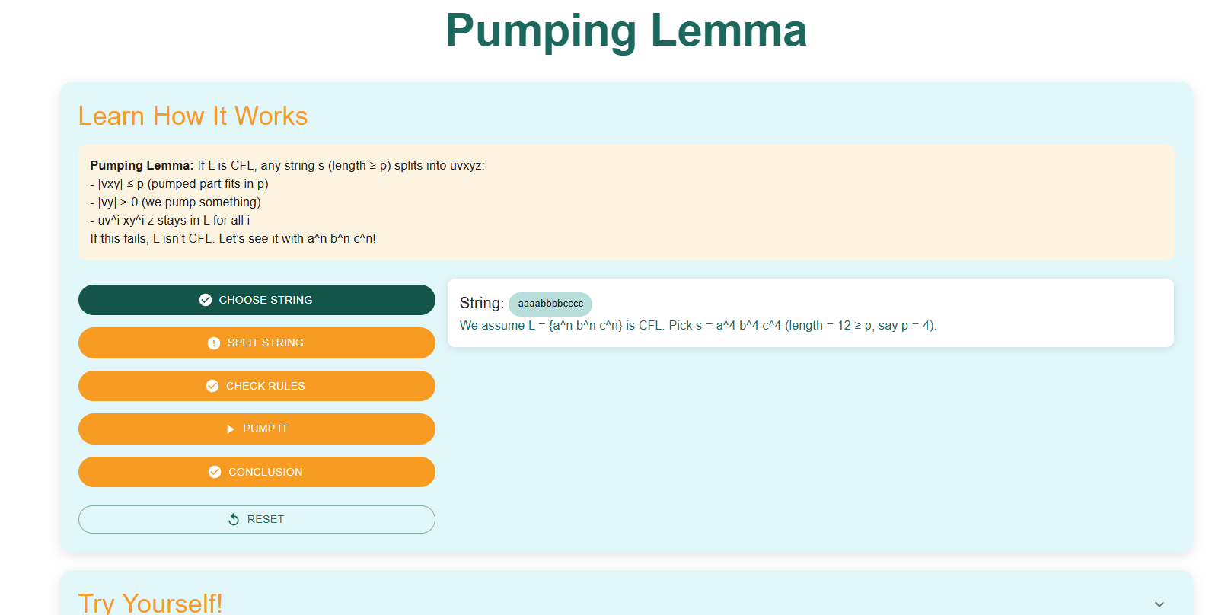Click the checkmark icon on Conclusion
This screenshot has height=615, width=1228.
[x=215, y=472]
